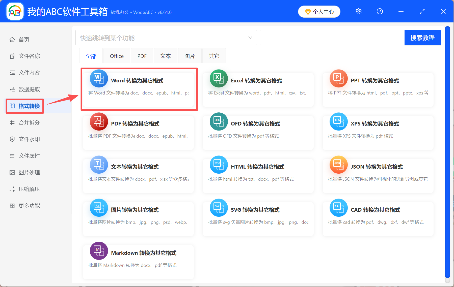Select the PDF conversion tool icon
The height and width of the screenshot is (287, 454).
pos(99,121)
